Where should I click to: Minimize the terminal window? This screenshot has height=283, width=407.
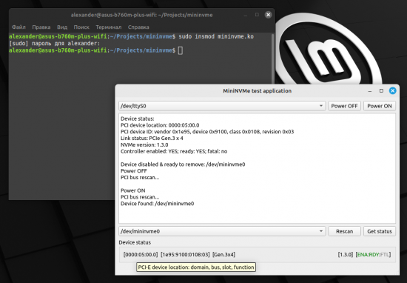point(245,15)
